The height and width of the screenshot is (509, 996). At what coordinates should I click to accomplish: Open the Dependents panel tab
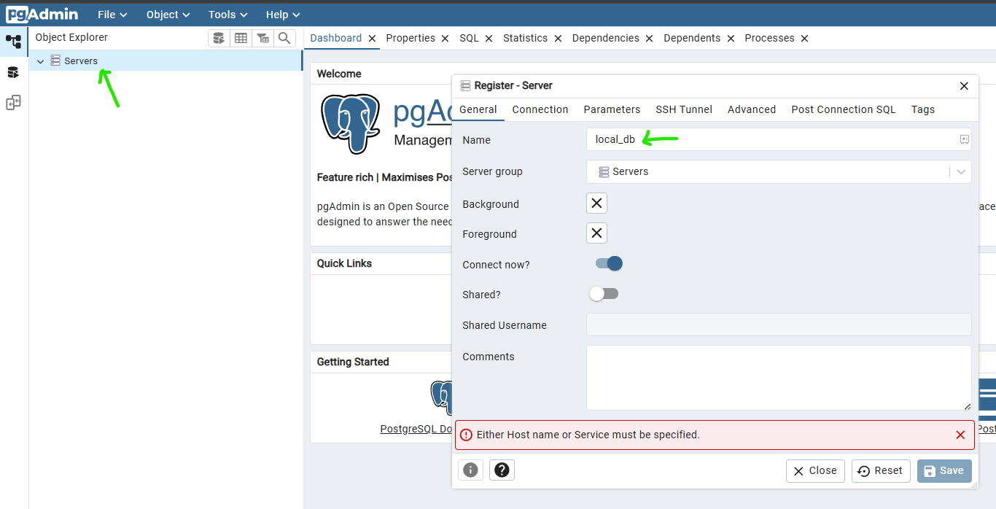click(x=692, y=38)
